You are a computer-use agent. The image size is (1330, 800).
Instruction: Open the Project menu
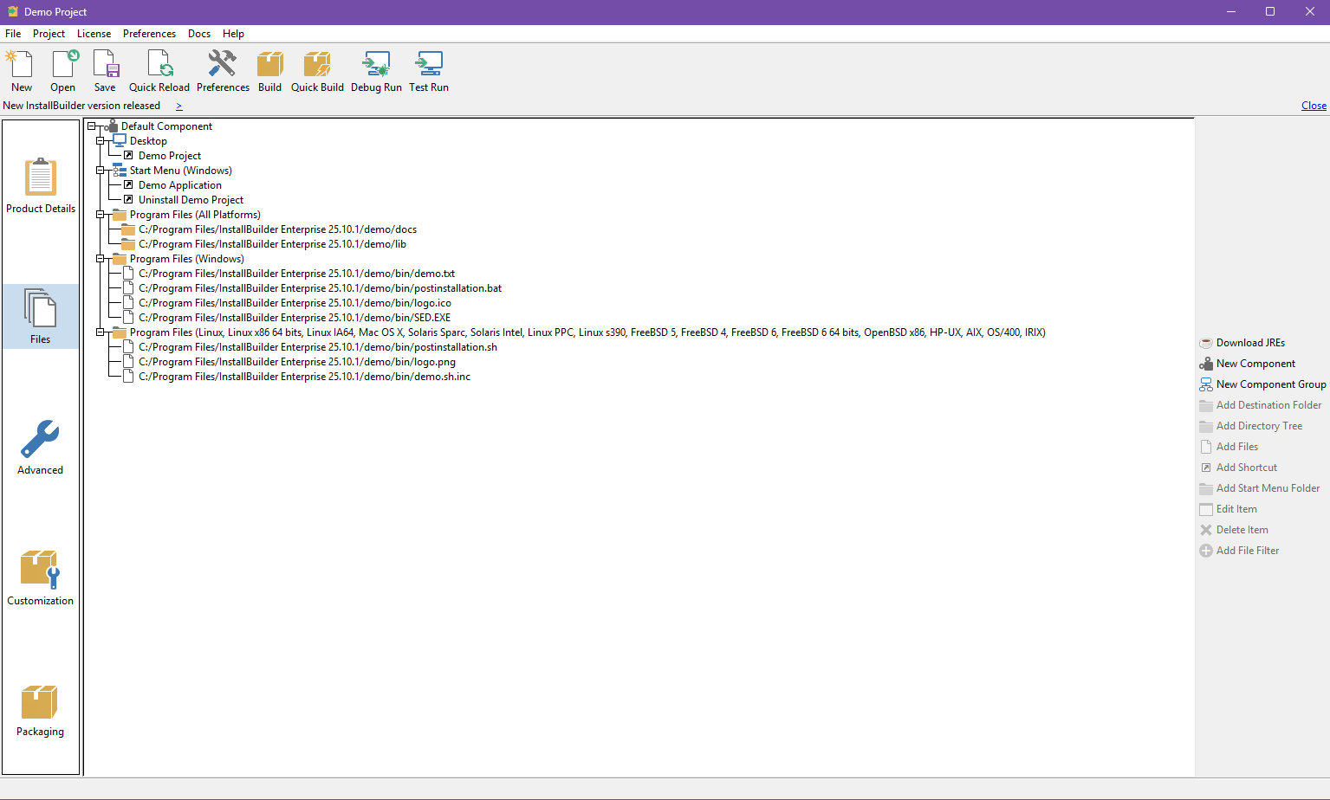click(x=49, y=34)
